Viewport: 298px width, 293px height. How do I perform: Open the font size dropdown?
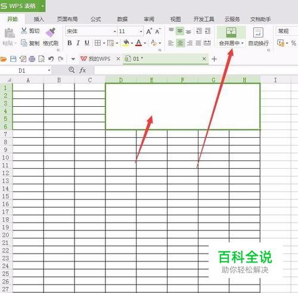click(141, 32)
